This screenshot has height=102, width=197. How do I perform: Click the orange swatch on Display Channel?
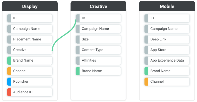[9, 71]
